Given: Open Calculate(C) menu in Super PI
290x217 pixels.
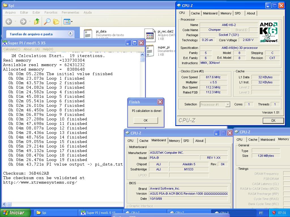Looking at the screenshot, I should click(12, 49).
